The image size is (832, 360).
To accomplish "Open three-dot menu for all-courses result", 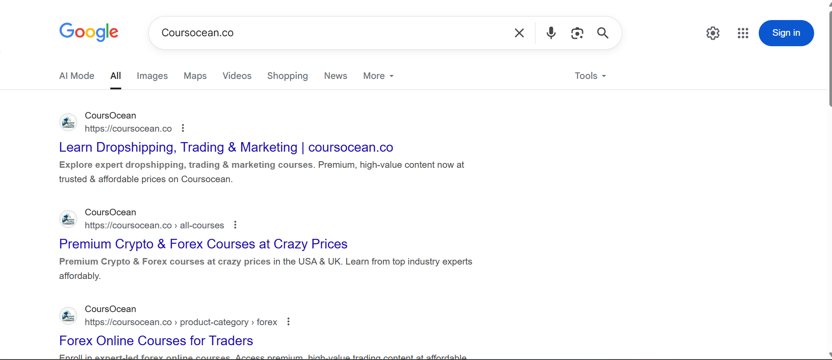I will click(x=235, y=225).
